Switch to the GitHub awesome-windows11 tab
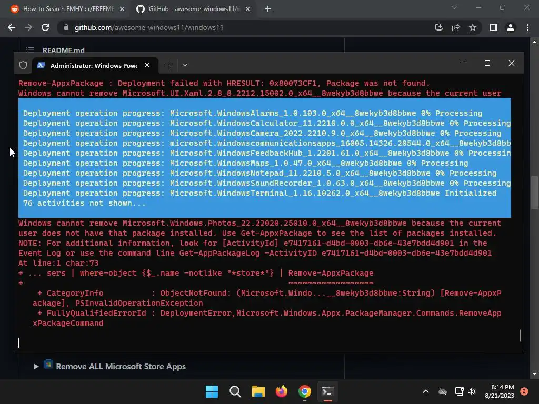 (x=194, y=9)
